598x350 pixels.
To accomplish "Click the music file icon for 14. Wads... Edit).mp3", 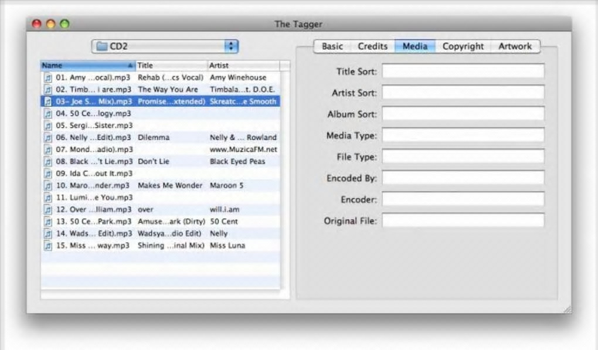I will pyautogui.click(x=48, y=234).
